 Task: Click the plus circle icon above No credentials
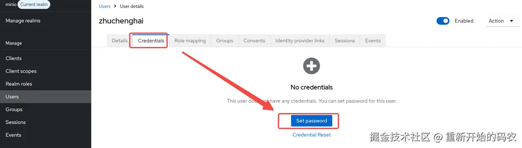(x=312, y=66)
